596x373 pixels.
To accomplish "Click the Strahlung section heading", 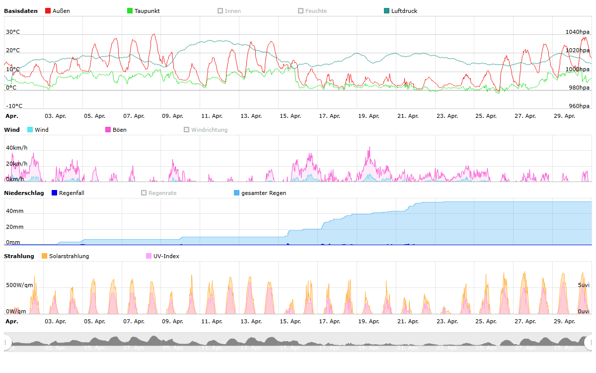I will pos(19,256).
